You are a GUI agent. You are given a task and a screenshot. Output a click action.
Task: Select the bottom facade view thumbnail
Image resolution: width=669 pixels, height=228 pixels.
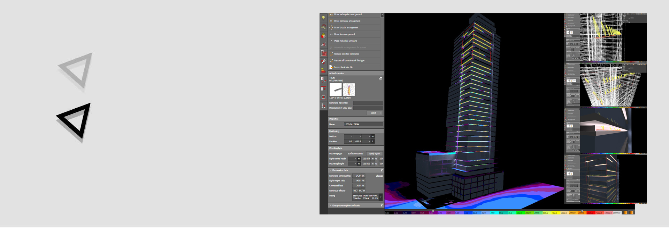[x=606, y=179]
